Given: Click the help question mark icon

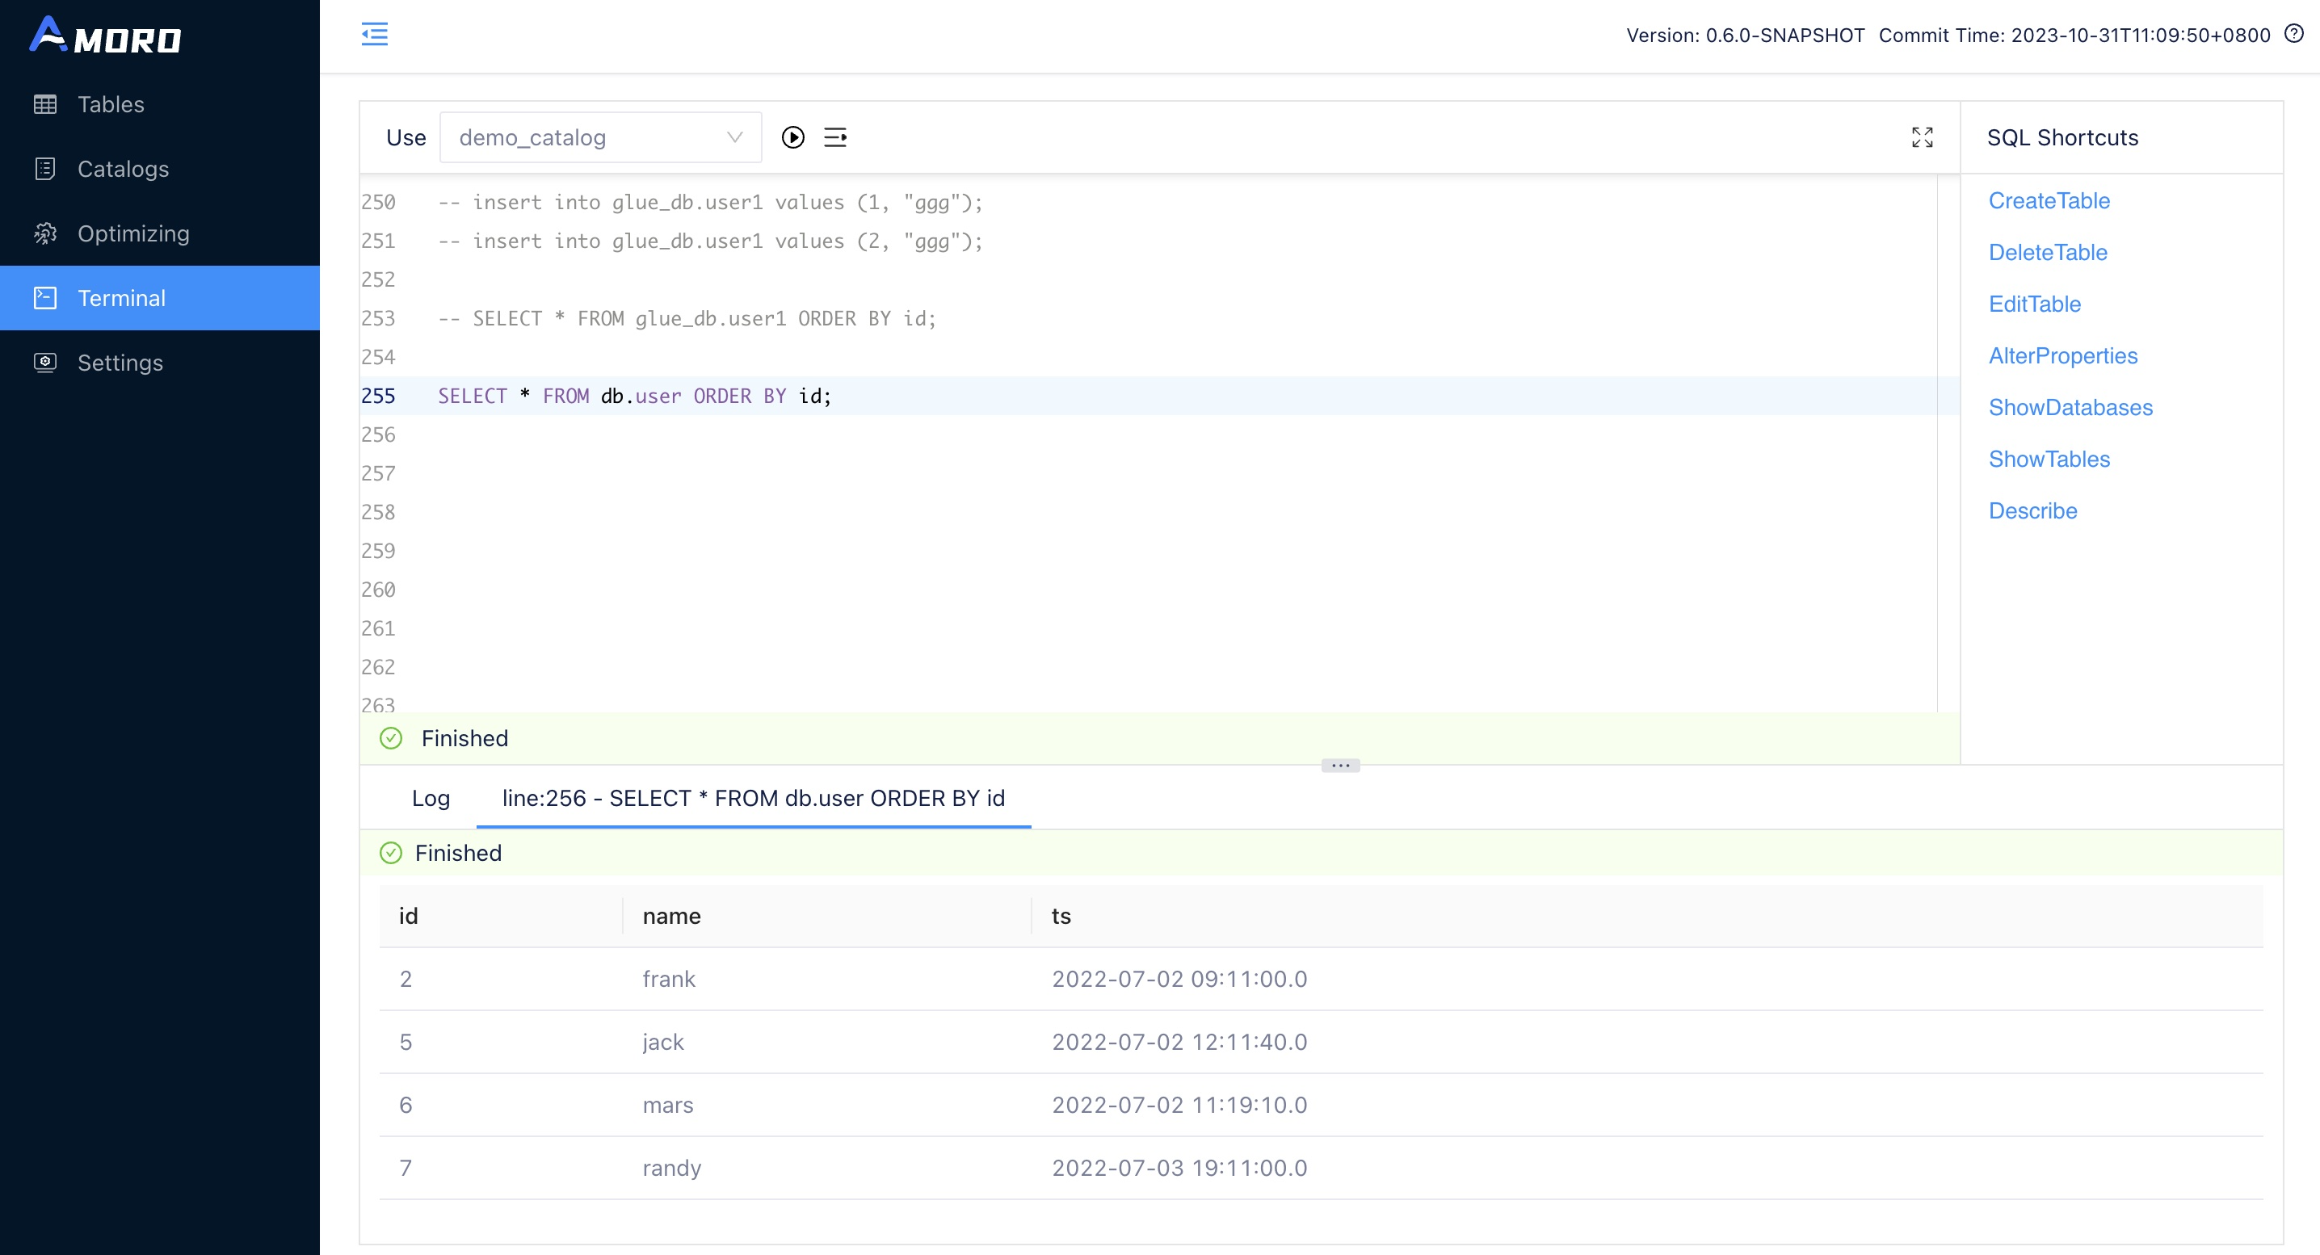Looking at the screenshot, I should coord(2294,34).
